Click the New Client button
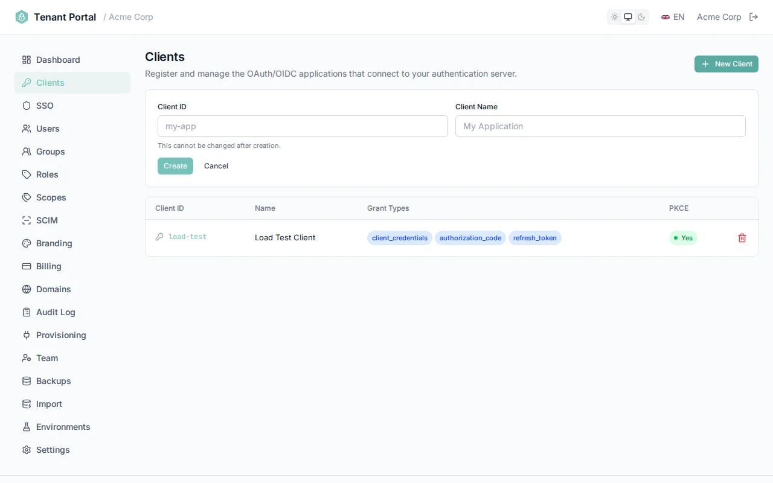Image resolution: width=773 pixels, height=483 pixels. coord(726,64)
